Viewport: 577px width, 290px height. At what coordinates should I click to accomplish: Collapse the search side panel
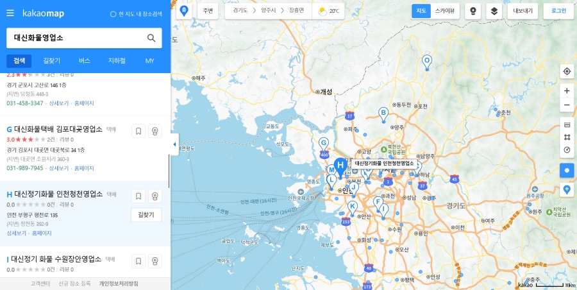(x=175, y=144)
